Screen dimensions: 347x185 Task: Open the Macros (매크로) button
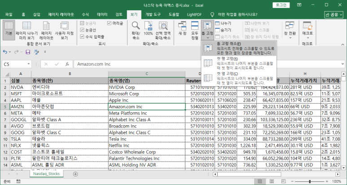coord(307,31)
